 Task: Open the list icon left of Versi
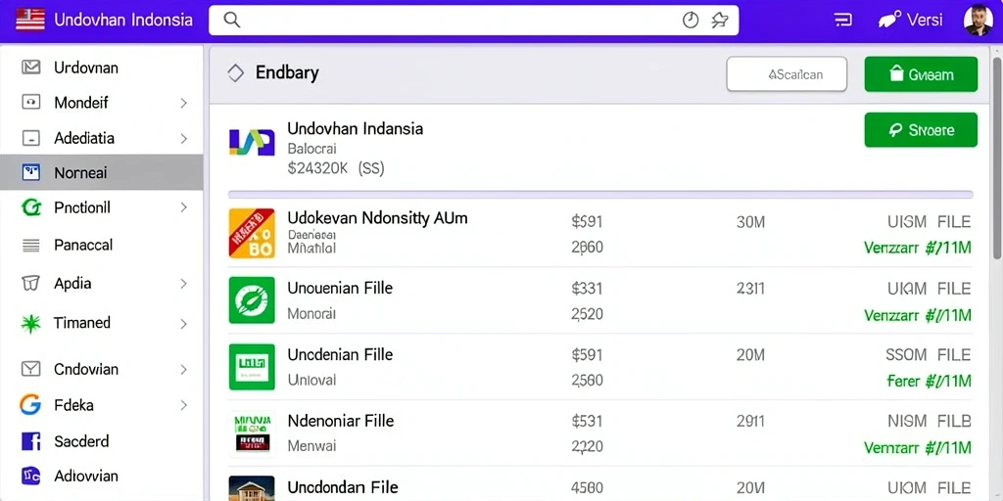pos(843,20)
